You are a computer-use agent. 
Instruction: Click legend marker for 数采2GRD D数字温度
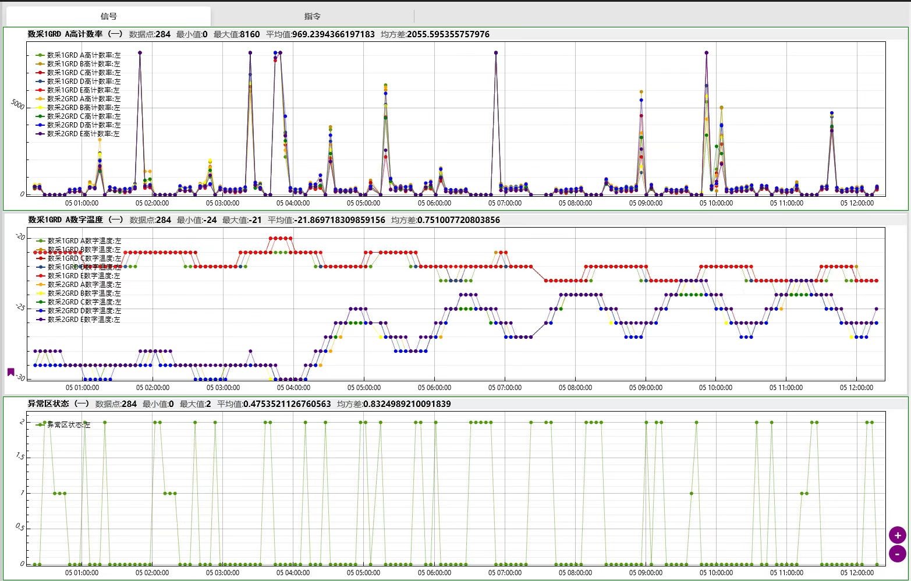[x=40, y=311]
